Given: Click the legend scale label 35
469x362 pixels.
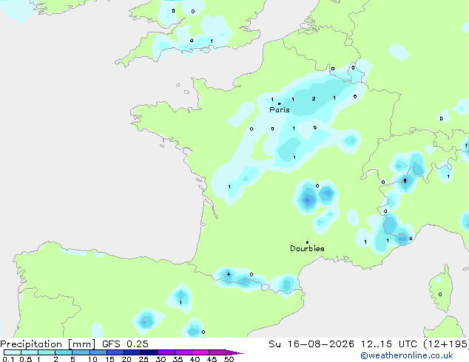Looking at the screenshot, I should tap(178, 359).
